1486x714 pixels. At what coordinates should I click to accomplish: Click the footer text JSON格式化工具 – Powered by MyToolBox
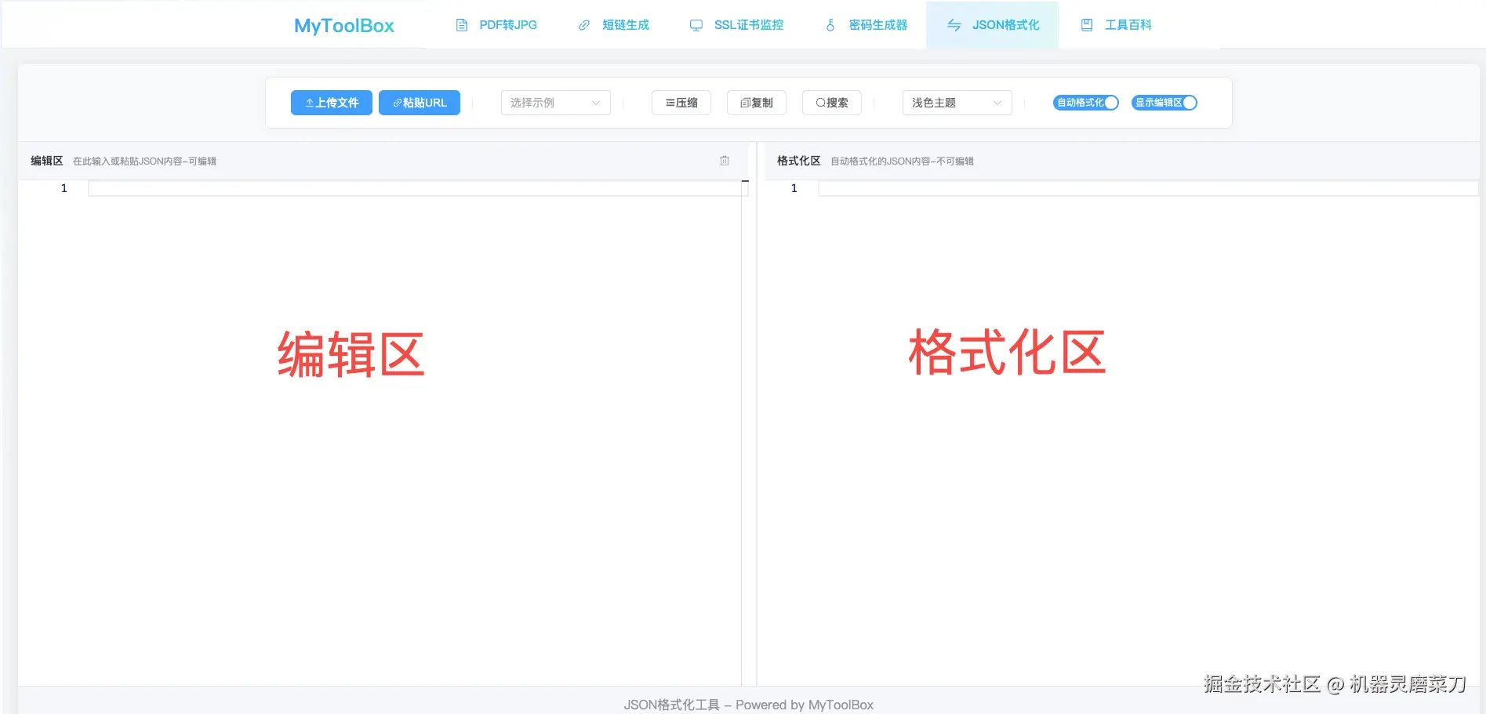749,705
